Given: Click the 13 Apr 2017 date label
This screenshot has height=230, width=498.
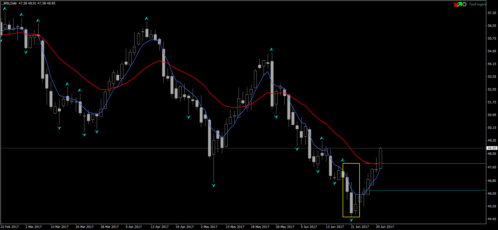Looking at the screenshot, I should point(160,227).
